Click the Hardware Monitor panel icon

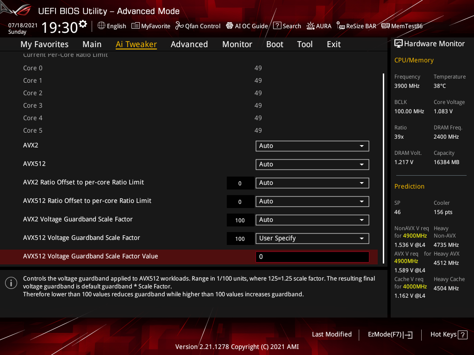(x=399, y=43)
